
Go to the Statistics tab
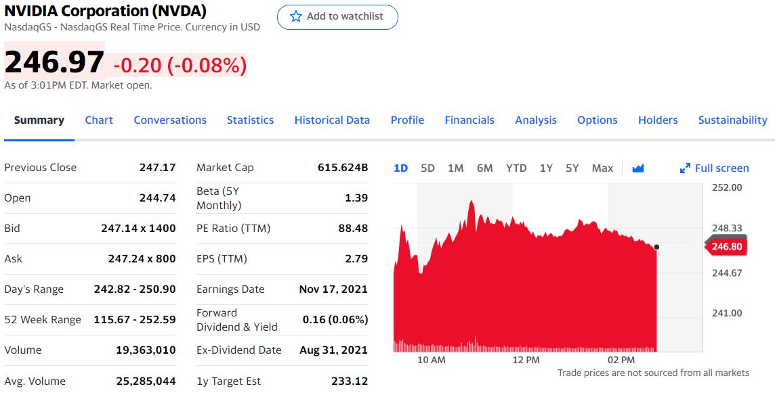250,120
